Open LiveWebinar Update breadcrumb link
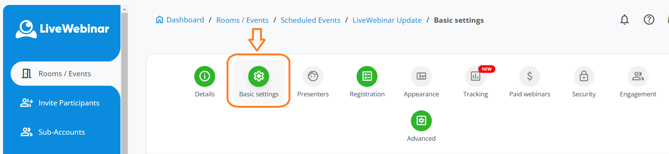Screen dimensions: 669x154 point(387,20)
